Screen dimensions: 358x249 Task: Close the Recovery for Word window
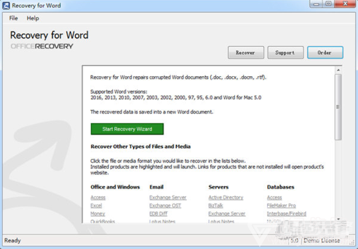(345, 4)
